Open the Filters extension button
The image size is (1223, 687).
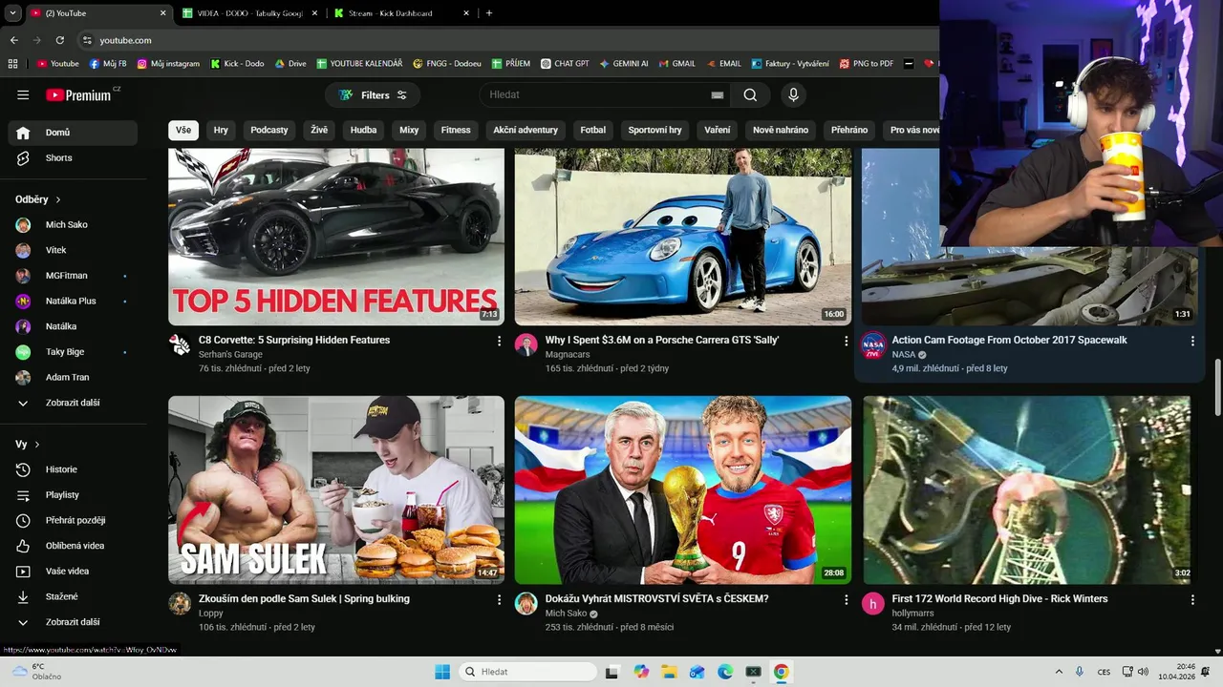[373, 95]
